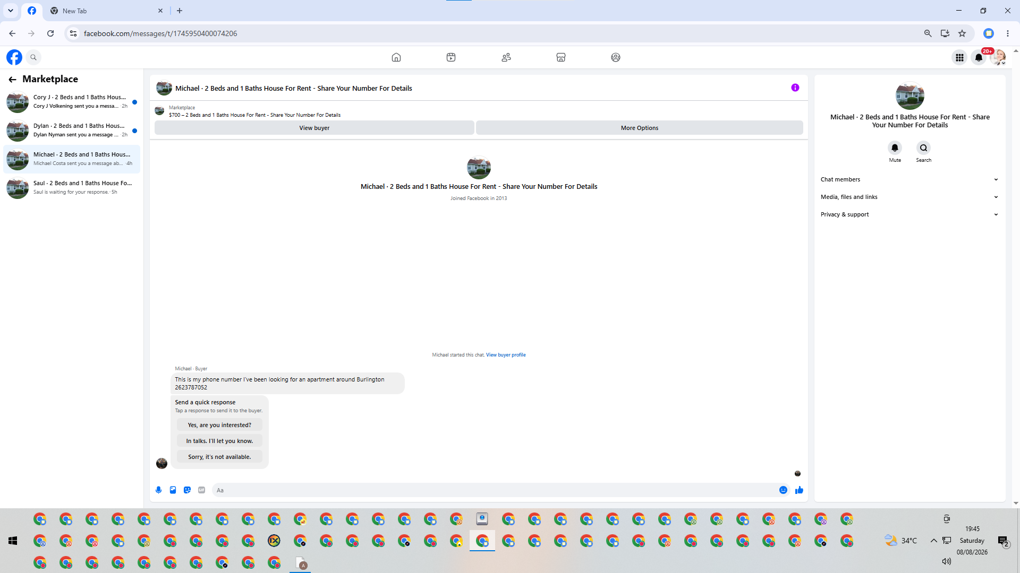View site information icon in address bar
The image size is (1020, 573).
[73, 33]
